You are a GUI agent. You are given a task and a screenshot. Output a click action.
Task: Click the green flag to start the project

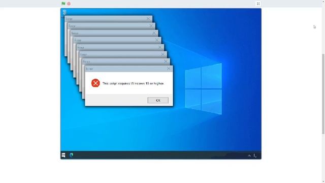pyautogui.click(x=63, y=4)
